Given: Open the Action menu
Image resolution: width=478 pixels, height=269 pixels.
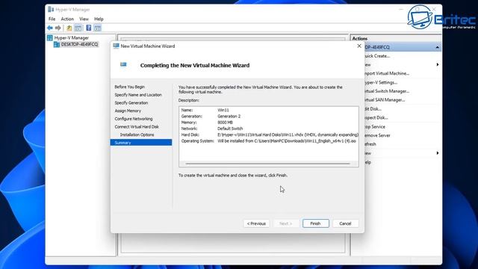Looking at the screenshot, I should [x=67, y=19].
